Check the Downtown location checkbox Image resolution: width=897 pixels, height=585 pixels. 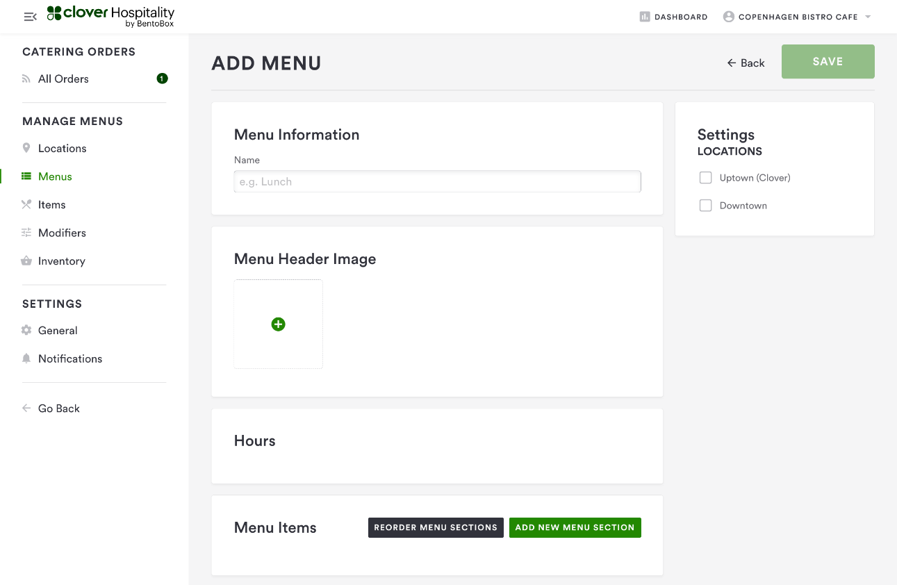click(x=705, y=206)
